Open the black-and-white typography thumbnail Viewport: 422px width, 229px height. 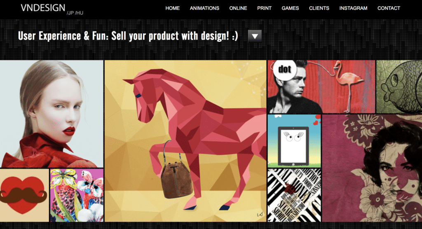click(x=294, y=195)
